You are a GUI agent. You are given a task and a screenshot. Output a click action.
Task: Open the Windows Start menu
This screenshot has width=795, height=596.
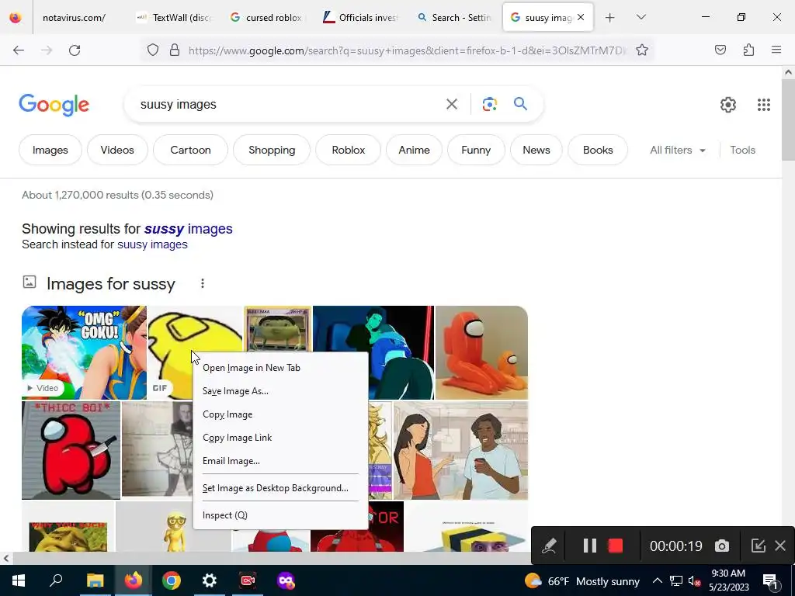coord(19,580)
